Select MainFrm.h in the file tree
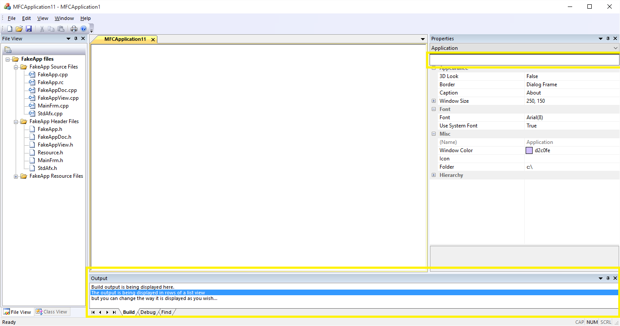Image resolution: width=620 pixels, height=326 pixels. [50, 160]
